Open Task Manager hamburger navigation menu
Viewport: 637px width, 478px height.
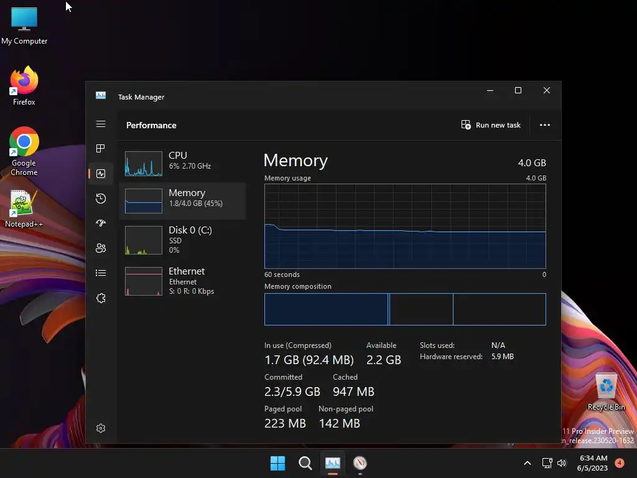(101, 124)
